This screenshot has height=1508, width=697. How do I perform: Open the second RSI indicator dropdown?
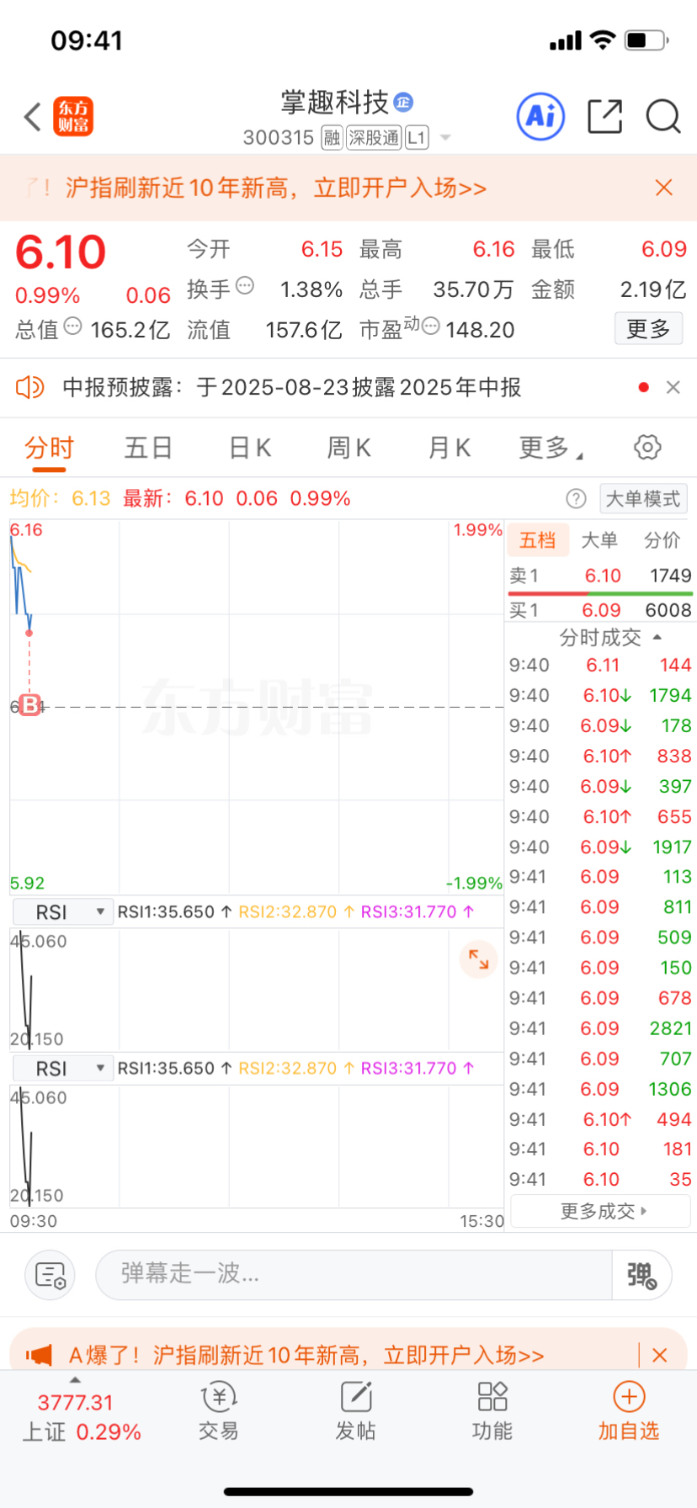62,1069
